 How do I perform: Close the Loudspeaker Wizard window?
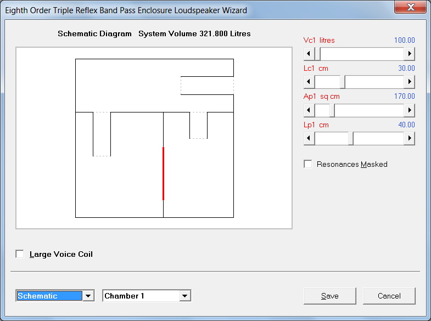411,7
